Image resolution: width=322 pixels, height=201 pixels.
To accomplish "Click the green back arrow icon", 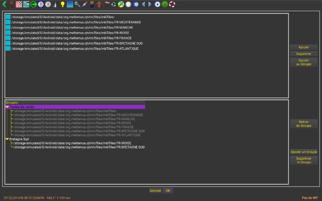I will tap(4, 4).
